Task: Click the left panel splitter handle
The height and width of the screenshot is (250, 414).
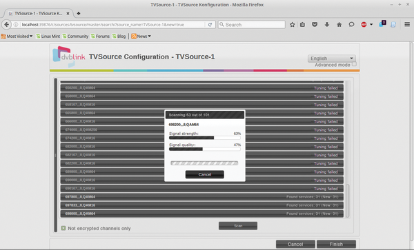Action: point(55,155)
